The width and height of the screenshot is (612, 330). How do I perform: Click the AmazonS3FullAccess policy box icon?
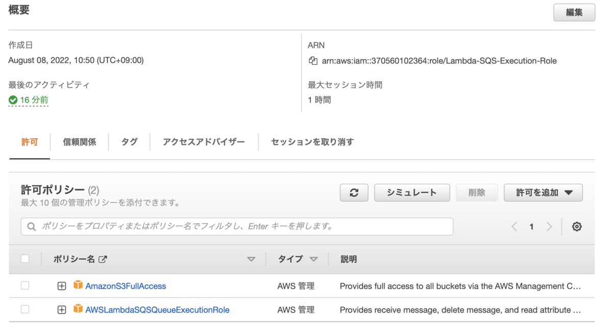click(x=78, y=285)
